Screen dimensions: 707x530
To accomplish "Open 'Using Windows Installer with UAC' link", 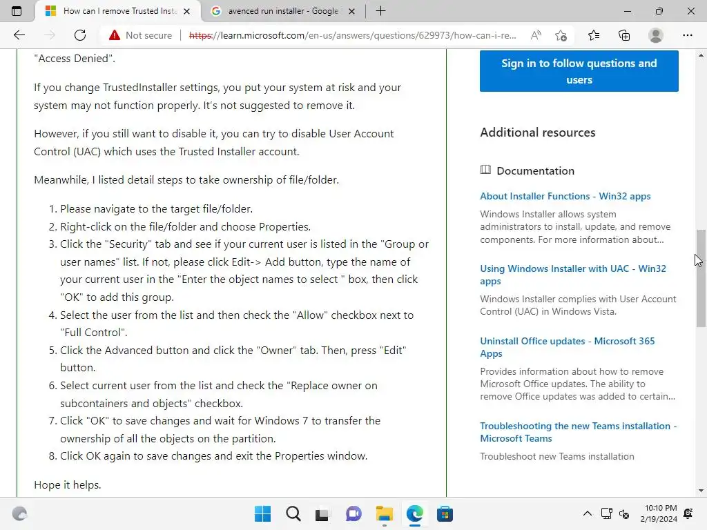I will pyautogui.click(x=572, y=275).
